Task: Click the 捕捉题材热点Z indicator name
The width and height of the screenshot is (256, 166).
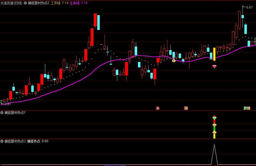Action: [x=39, y=3]
